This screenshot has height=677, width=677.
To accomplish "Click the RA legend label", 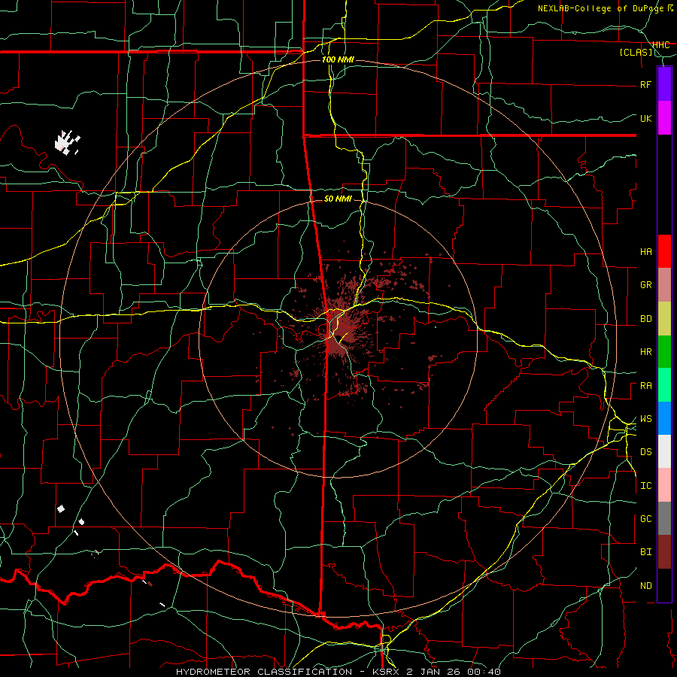I will [x=645, y=385].
